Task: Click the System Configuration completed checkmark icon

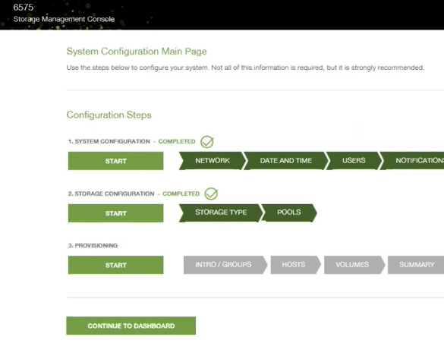Action: pyautogui.click(x=207, y=142)
